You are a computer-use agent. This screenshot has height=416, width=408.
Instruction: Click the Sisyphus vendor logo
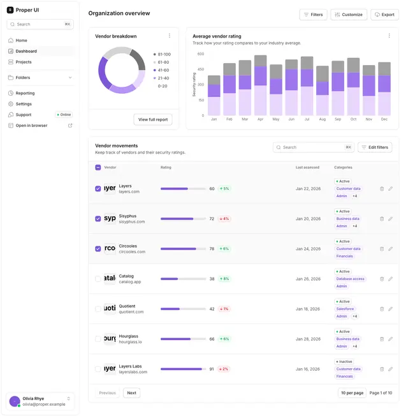110,218
